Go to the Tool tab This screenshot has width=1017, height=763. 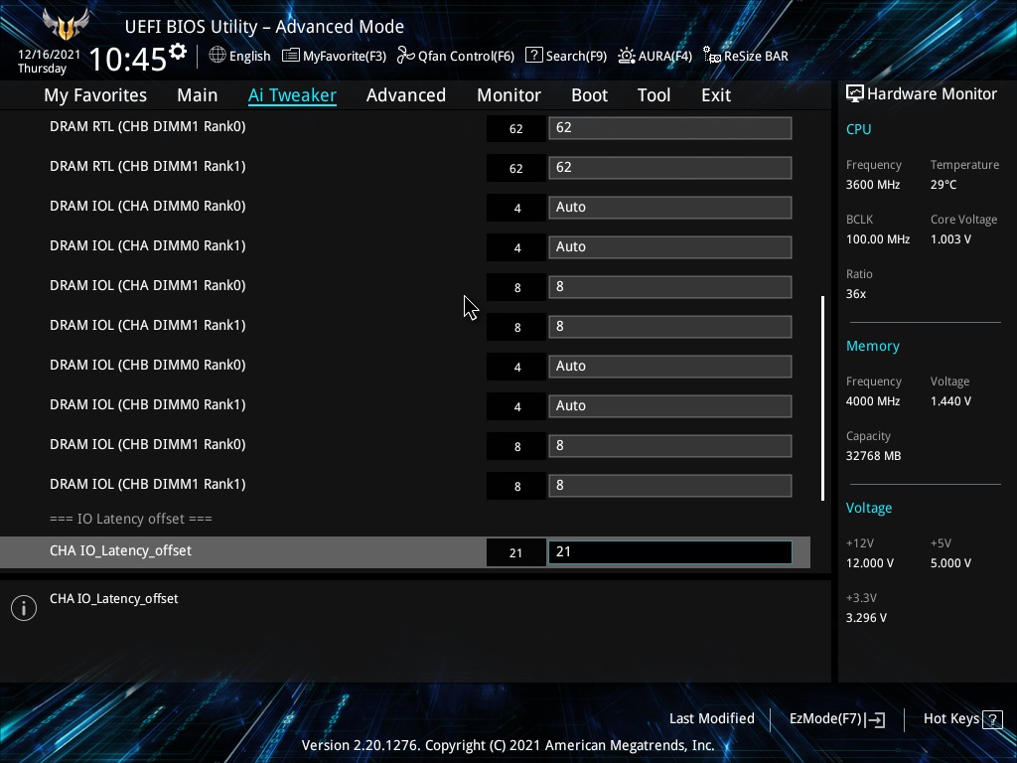[x=654, y=95]
